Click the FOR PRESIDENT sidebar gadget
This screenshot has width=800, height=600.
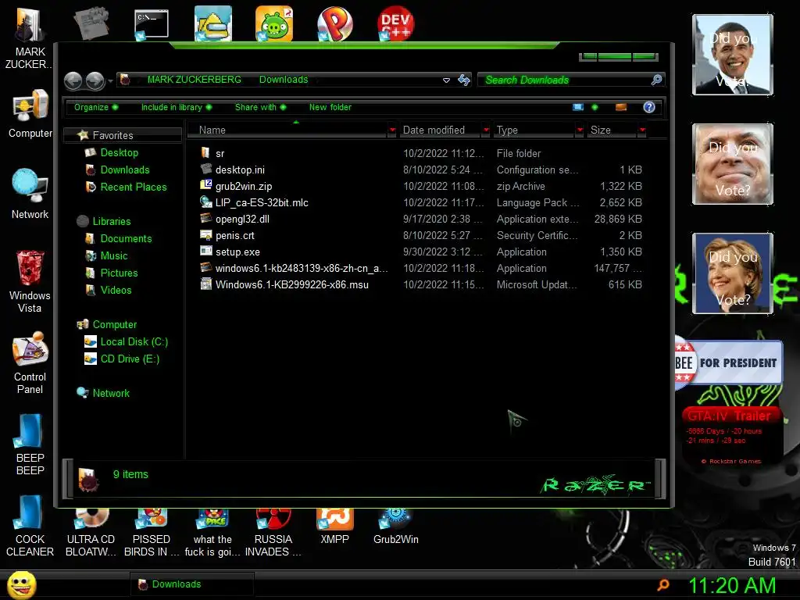click(729, 362)
